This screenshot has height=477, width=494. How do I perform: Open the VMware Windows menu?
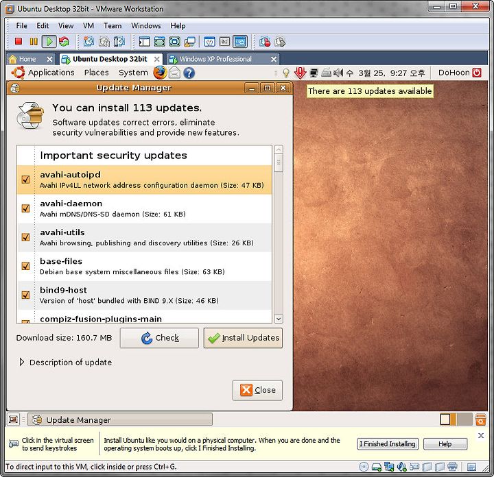pos(146,26)
